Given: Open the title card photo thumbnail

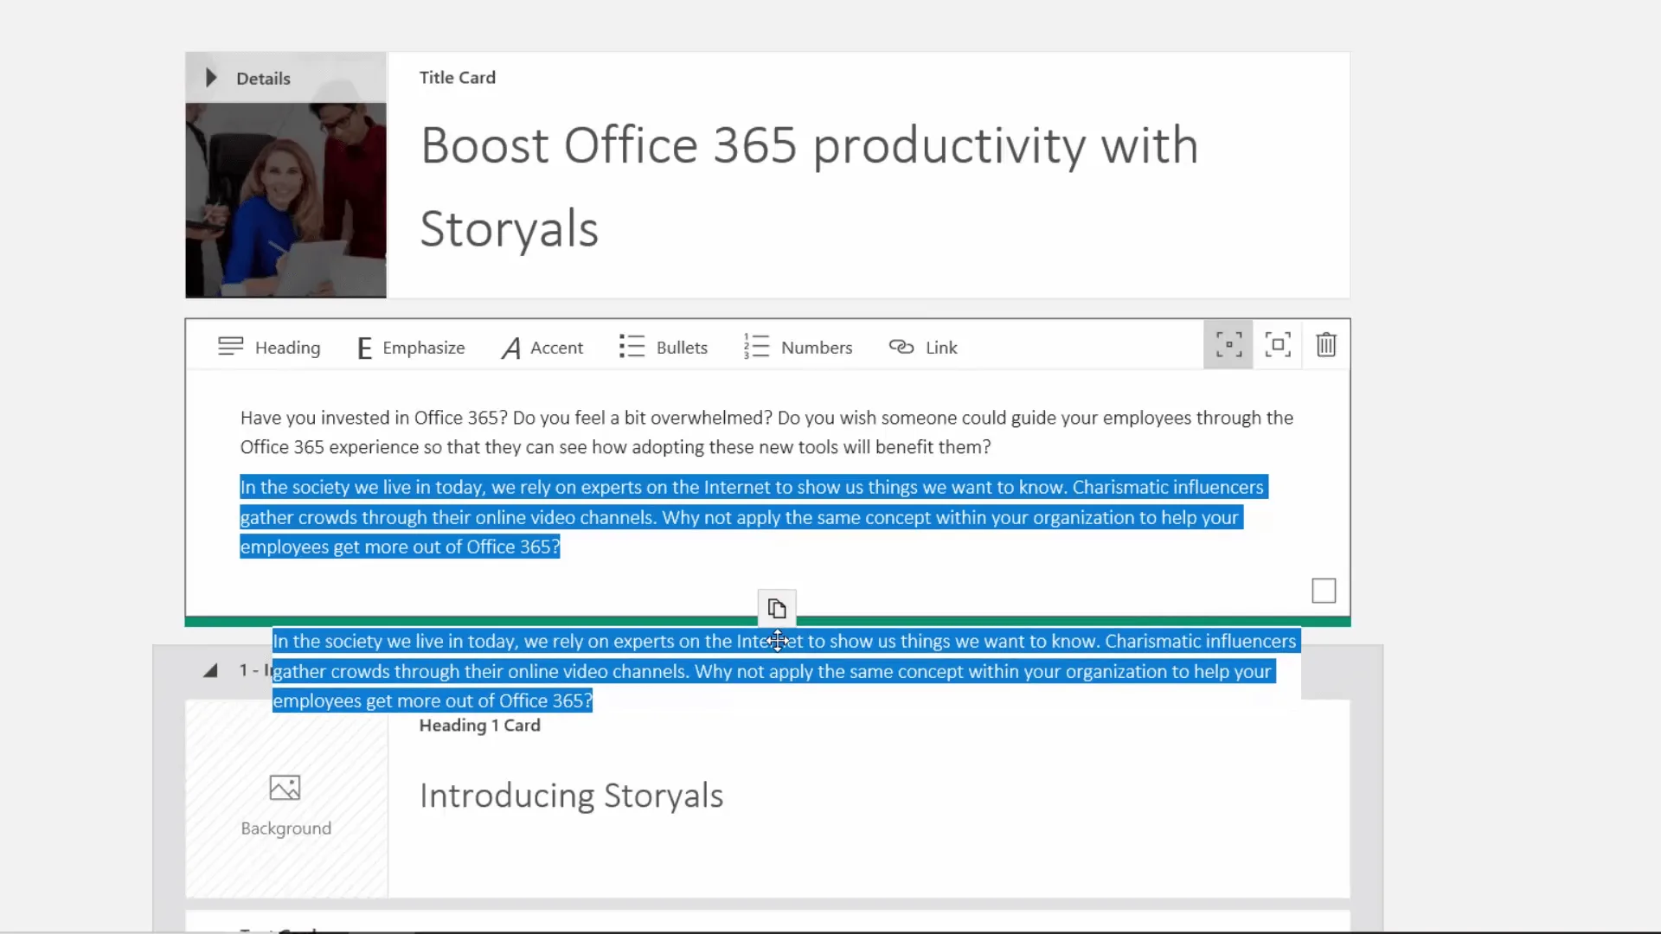Looking at the screenshot, I should pos(285,201).
